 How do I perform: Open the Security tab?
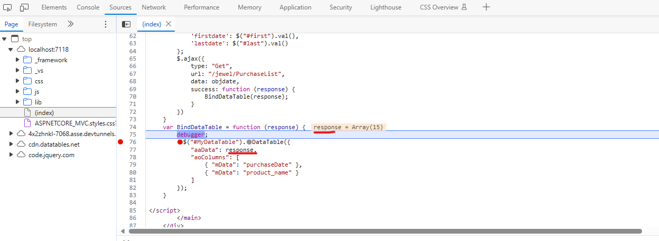coord(341,7)
